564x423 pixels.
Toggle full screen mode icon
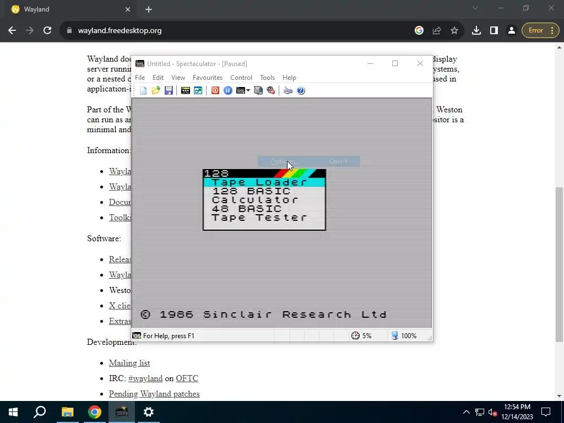pos(198,91)
